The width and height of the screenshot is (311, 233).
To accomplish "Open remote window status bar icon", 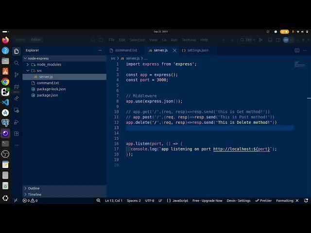I will point(16,200).
